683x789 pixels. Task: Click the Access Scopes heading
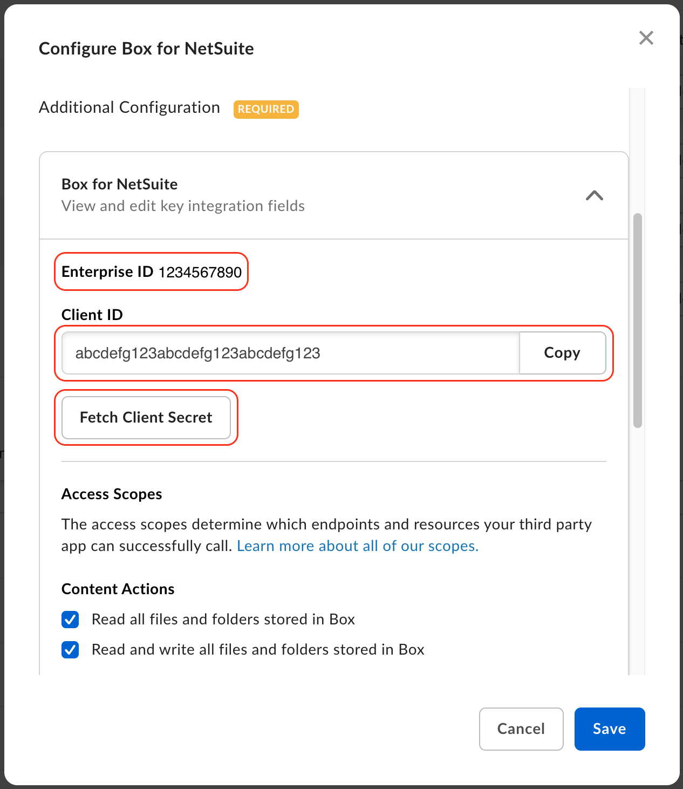[112, 494]
